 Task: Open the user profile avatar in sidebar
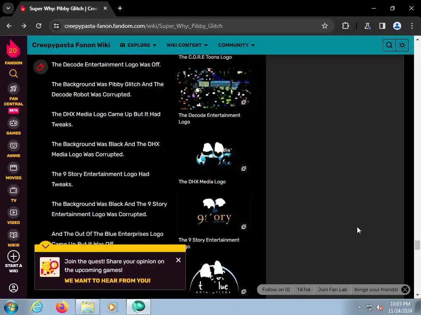[14, 288]
